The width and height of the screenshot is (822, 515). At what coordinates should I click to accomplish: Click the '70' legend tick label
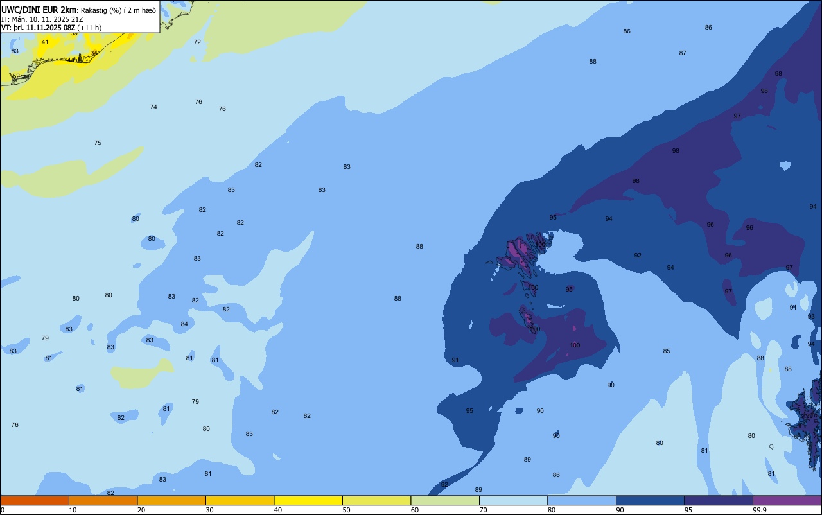pyautogui.click(x=483, y=510)
